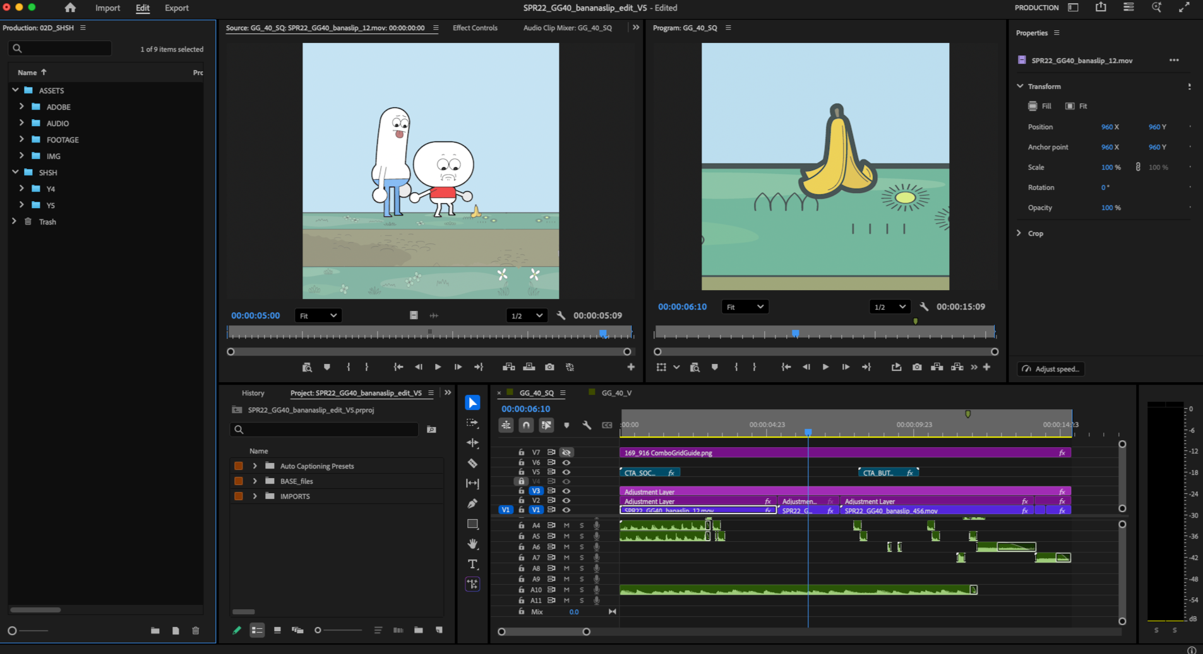Click the Adjust speed button
The image size is (1203, 654).
[x=1050, y=369]
